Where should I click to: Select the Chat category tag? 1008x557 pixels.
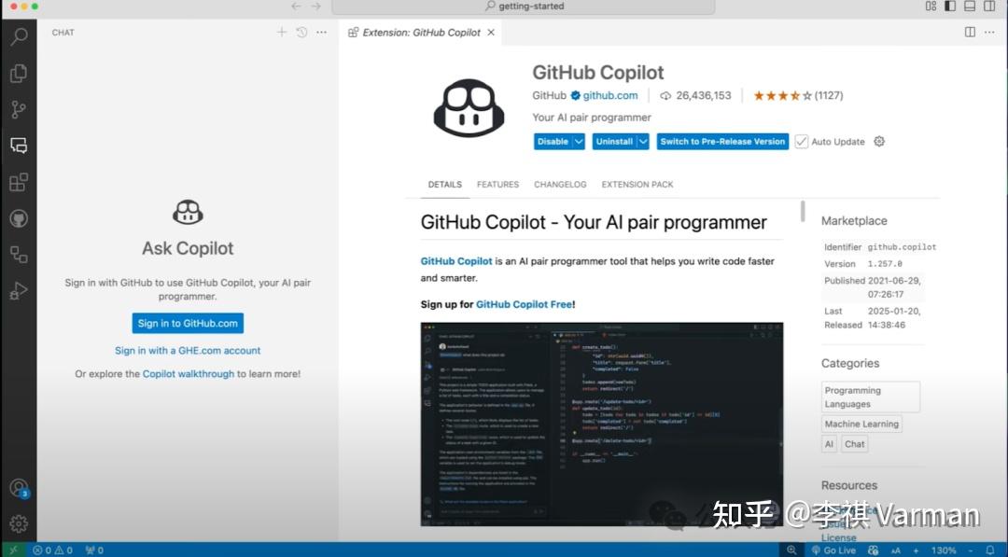pos(854,444)
